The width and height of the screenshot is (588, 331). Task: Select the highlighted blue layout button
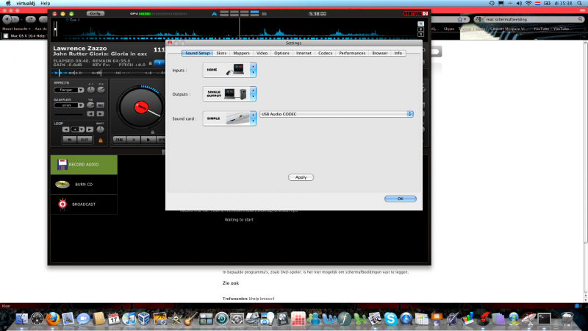click(254, 13)
